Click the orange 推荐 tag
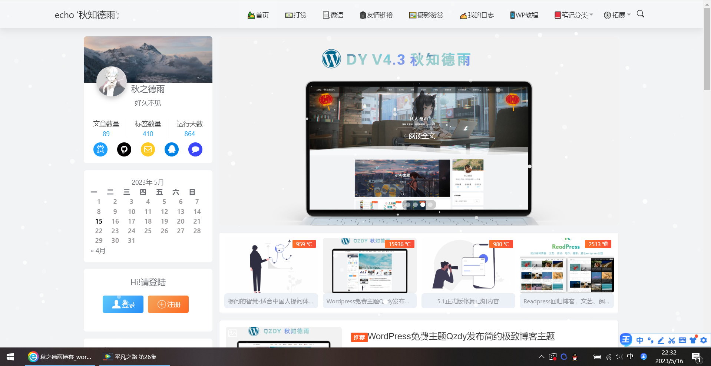Viewport: 711px width, 366px height. 359,337
